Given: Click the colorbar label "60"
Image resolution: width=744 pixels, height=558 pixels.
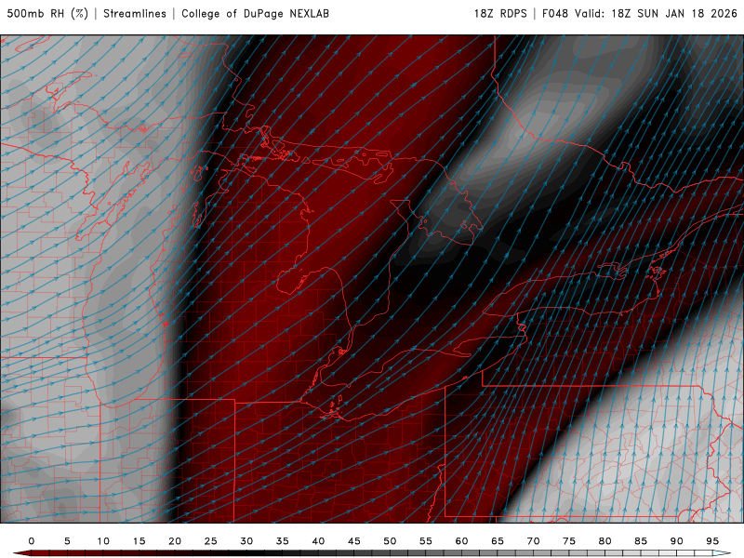Looking at the screenshot, I should point(461,541).
